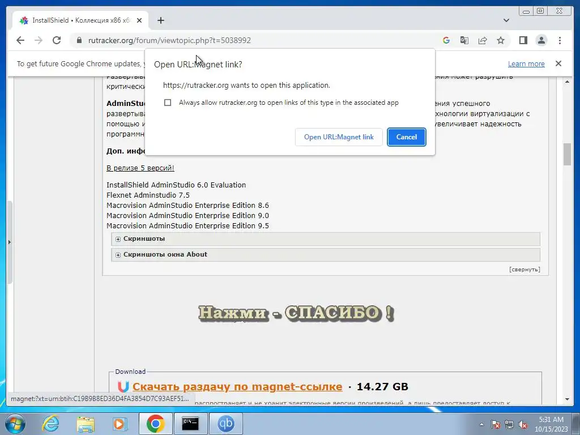Share this page icon
This screenshot has width=580, height=435.
(483, 40)
